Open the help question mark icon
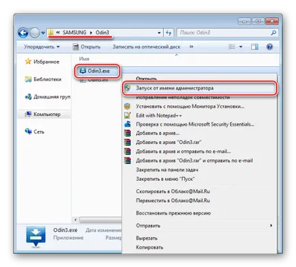 point(269,47)
